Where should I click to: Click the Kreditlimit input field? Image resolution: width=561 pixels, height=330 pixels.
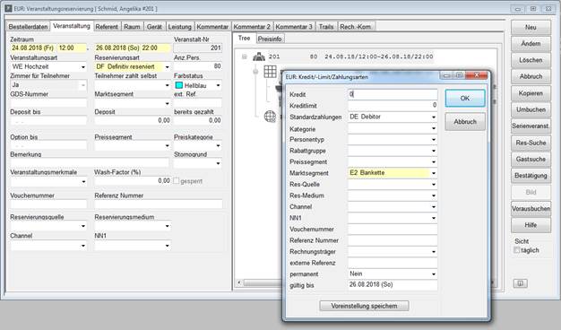point(393,105)
